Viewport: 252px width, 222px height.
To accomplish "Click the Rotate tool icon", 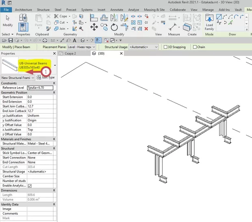I will point(114,27).
